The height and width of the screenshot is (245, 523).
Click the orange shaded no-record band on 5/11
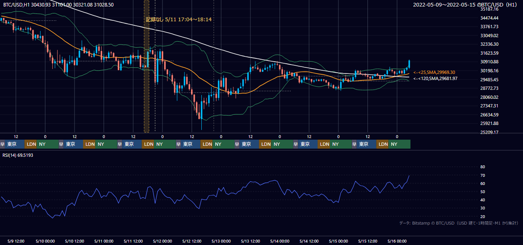(x=147, y=66)
